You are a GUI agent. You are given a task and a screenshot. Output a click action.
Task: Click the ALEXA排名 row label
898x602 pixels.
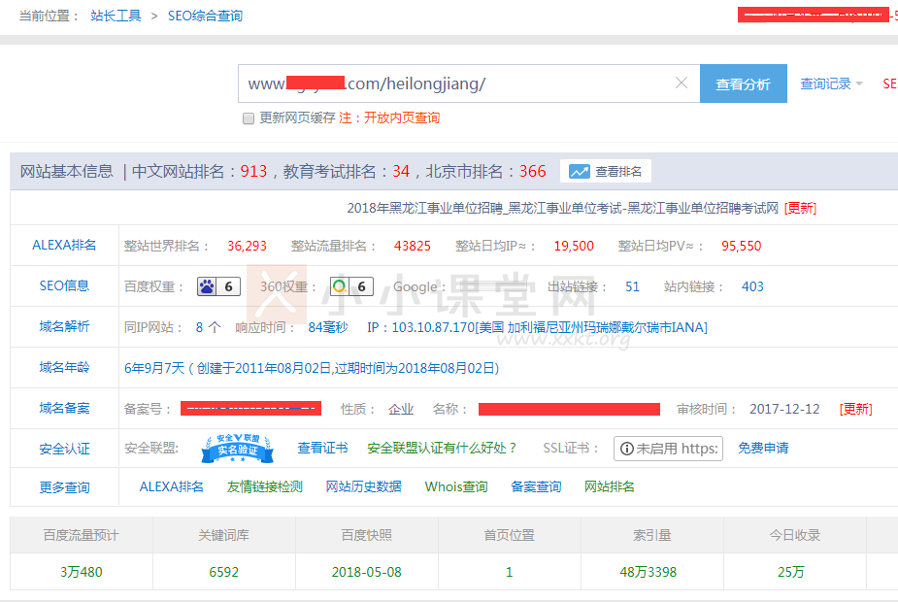[64, 245]
